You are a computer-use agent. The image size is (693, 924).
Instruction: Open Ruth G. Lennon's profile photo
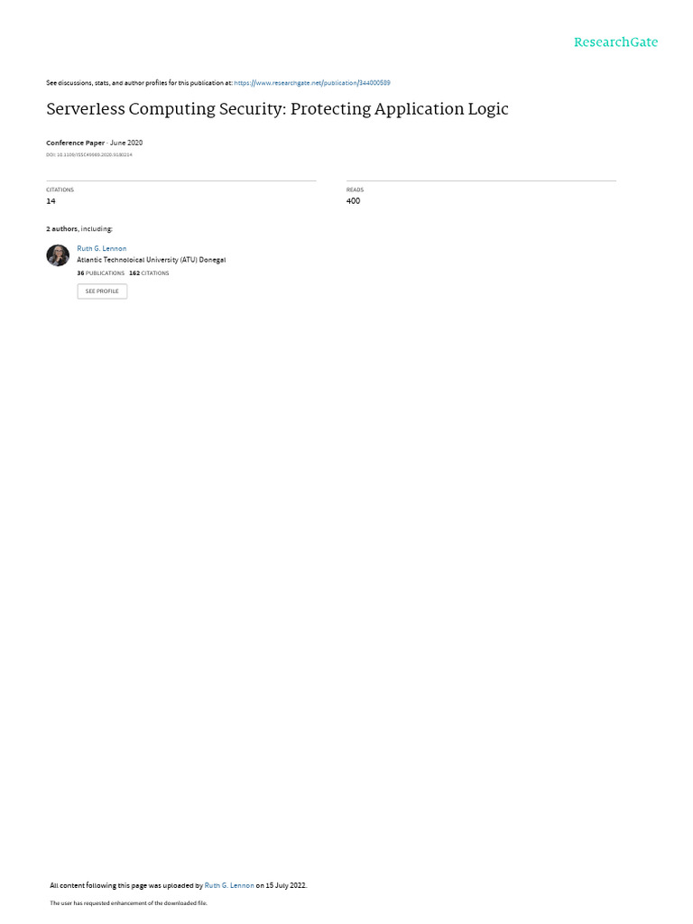click(58, 255)
